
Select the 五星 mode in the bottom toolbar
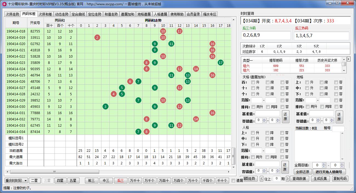[x=73, y=180]
